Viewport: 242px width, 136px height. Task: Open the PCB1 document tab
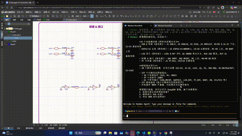tap(47, 20)
